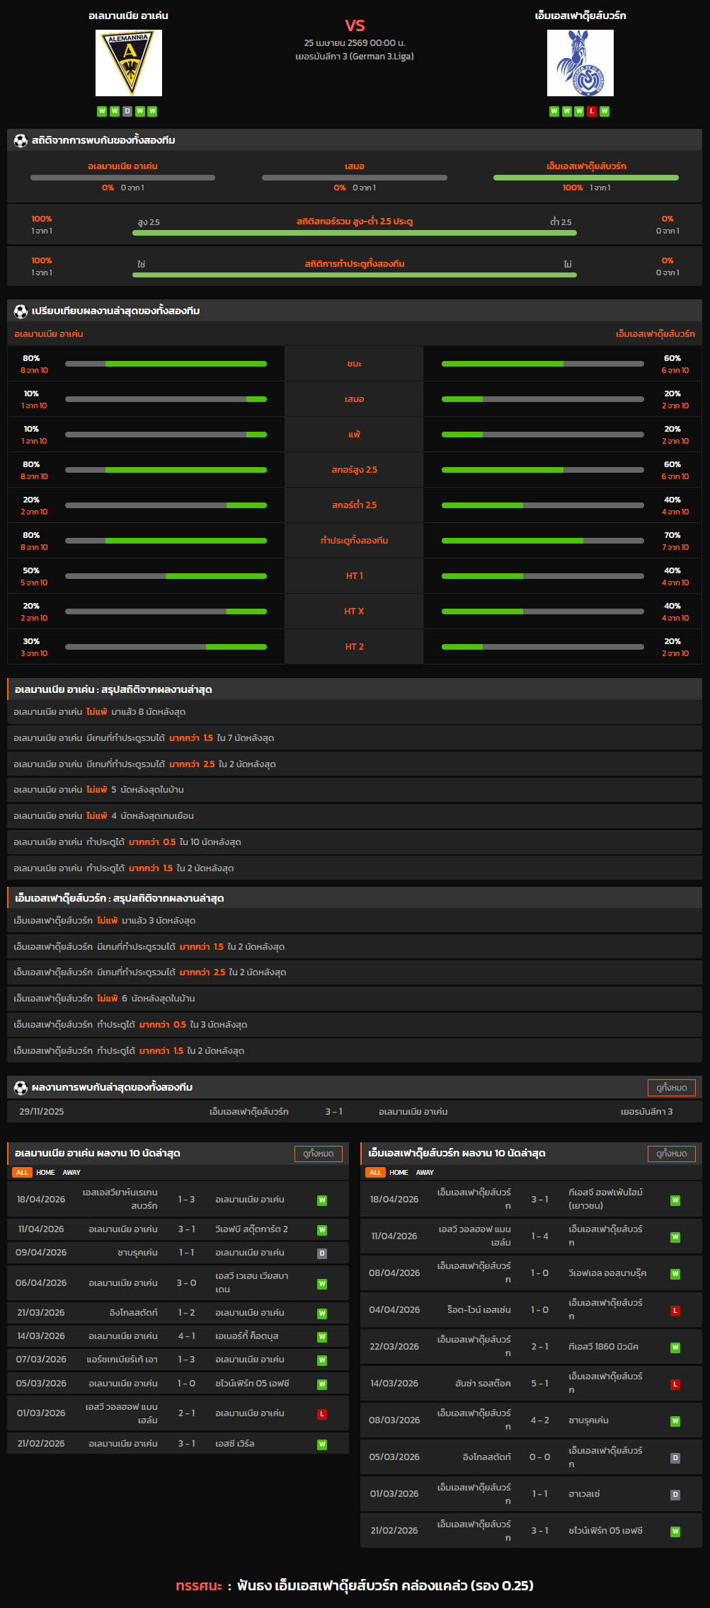Image resolution: width=710 pixels, height=1608 pixels.
Task: Click the MSV Duisburg zebra logo
Action: click(x=580, y=63)
